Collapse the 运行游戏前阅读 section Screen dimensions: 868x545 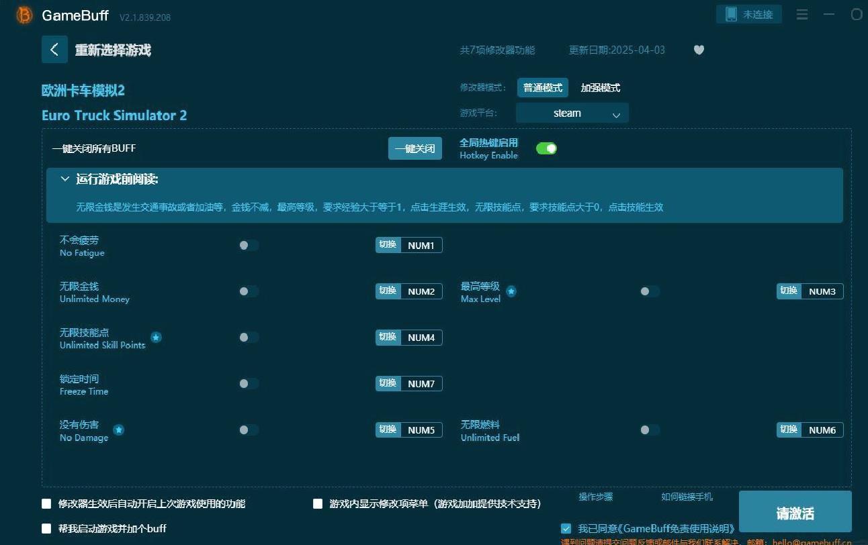(x=65, y=179)
